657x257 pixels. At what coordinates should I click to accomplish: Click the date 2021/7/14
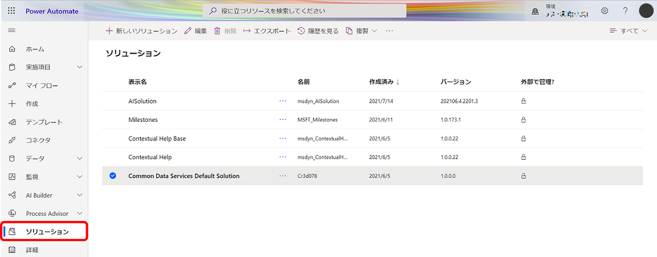pos(380,101)
